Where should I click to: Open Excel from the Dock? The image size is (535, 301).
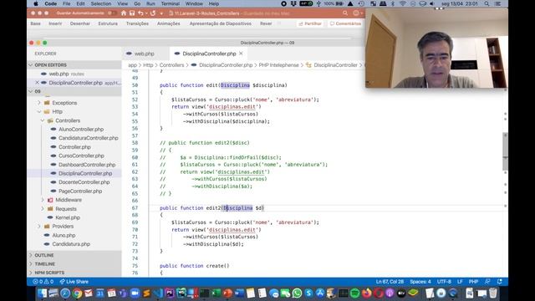pyautogui.click(x=216, y=293)
